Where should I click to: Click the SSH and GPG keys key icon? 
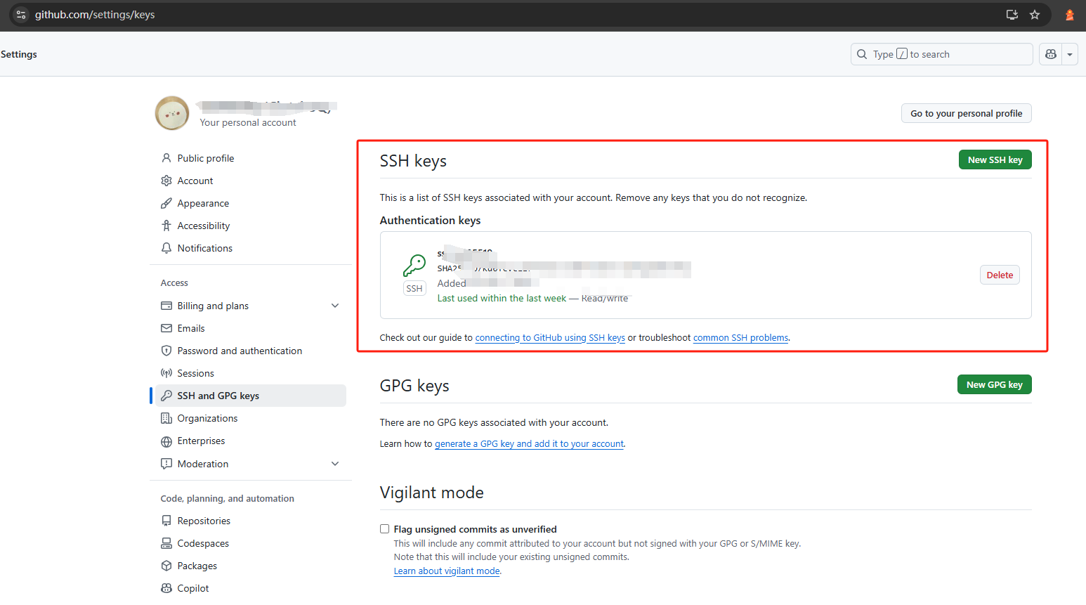point(166,396)
